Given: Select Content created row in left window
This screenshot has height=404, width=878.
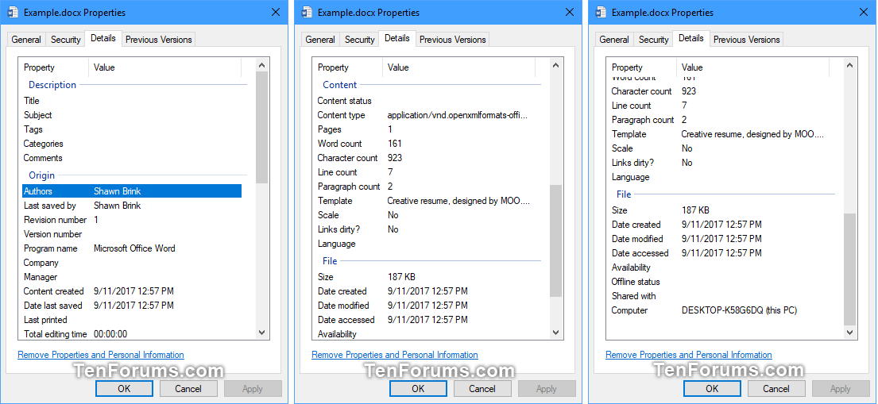Looking at the screenshot, I should pyautogui.click(x=132, y=291).
